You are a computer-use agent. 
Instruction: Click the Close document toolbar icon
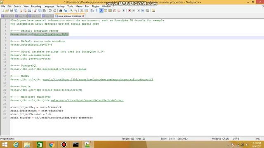pyautogui.click(x=21, y=11)
